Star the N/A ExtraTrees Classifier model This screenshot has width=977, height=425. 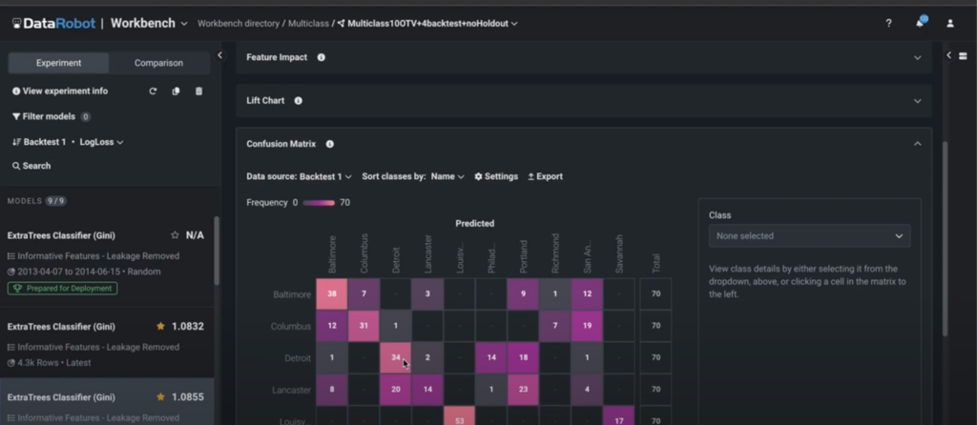pos(174,234)
